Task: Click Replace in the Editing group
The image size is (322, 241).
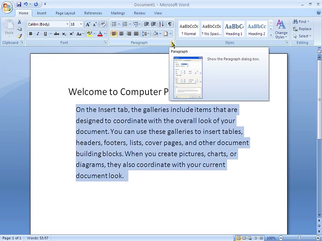Action: (302, 29)
